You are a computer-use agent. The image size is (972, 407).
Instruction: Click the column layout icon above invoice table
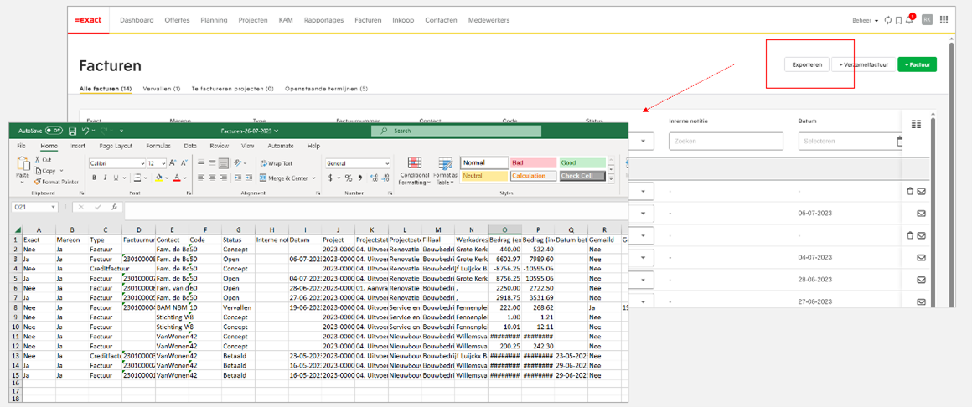point(916,124)
